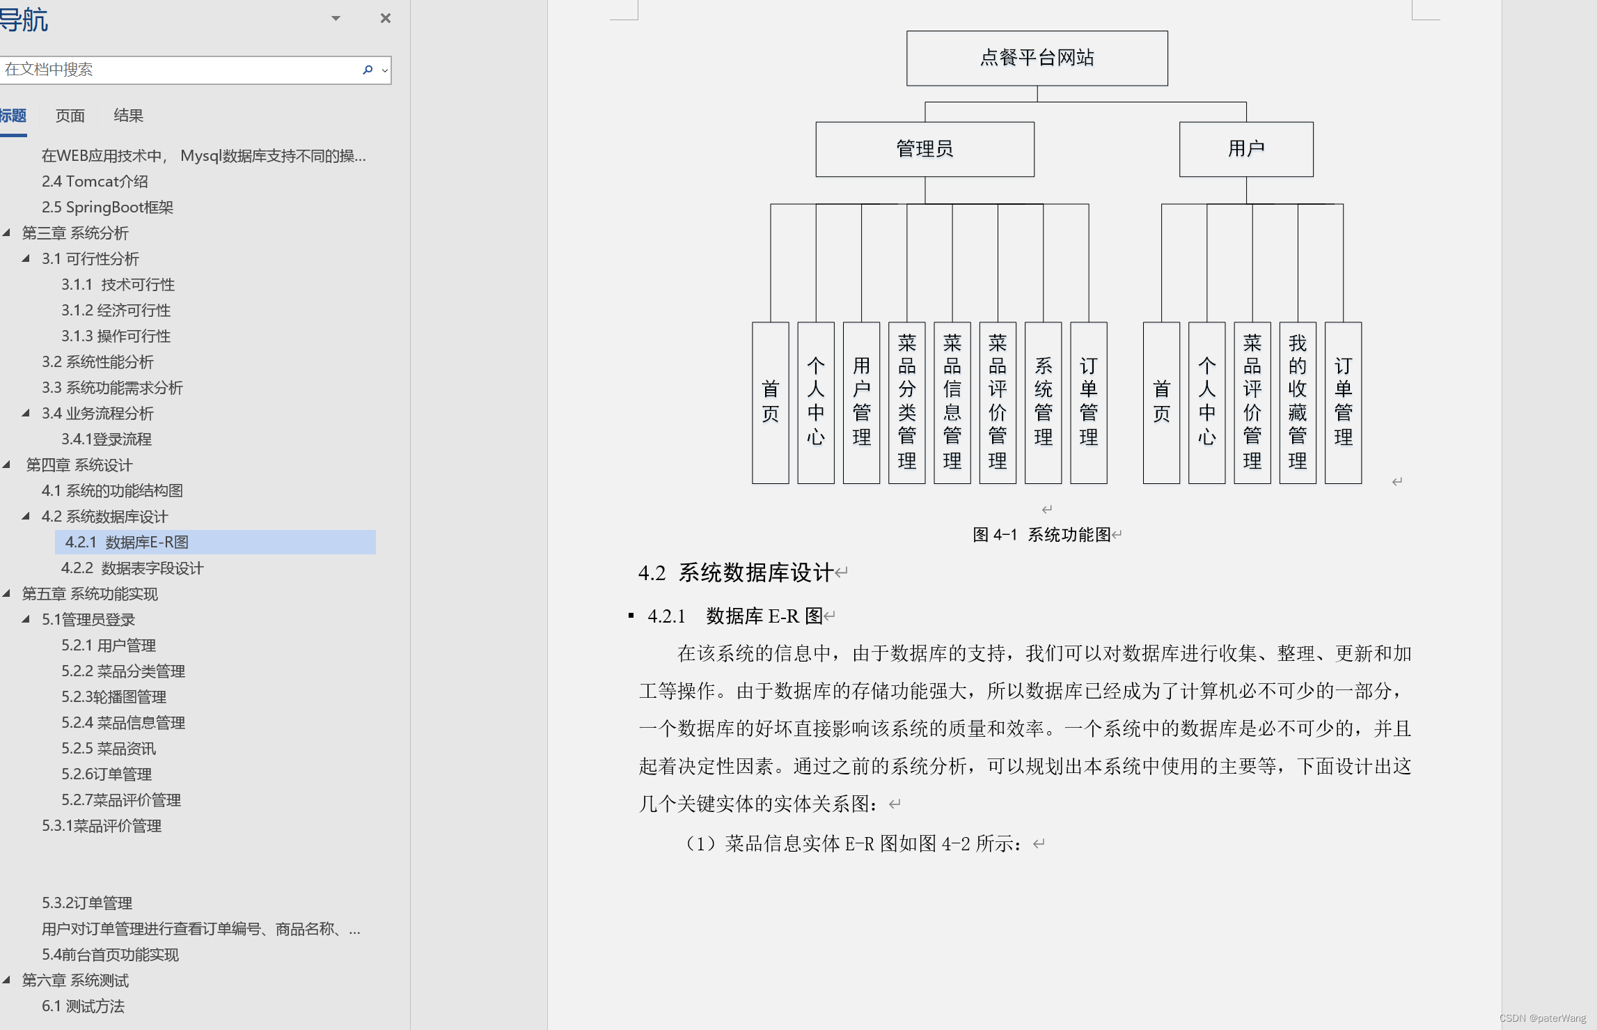The image size is (1597, 1030).
Task: Open the search options dropdown arrow
Action: [384, 70]
